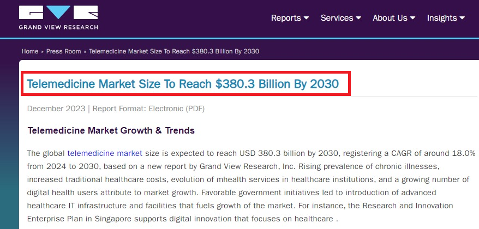Expand the Insights dropdown arrow
The width and height of the screenshot is (479, 229).
(x=463, y=18)
